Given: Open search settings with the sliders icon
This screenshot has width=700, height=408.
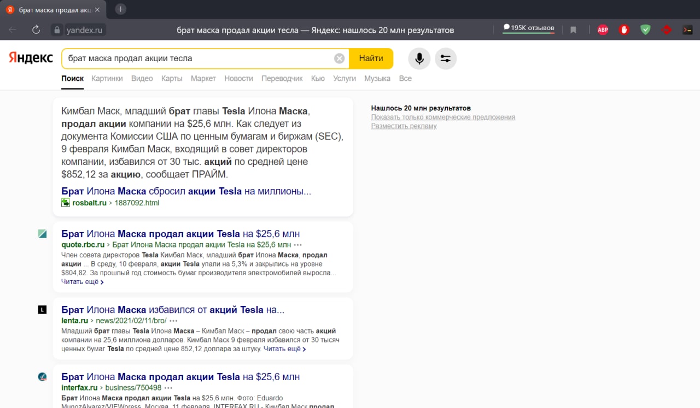Looking at the screenshot, I should pyautogui.click(x=446, y=58).
